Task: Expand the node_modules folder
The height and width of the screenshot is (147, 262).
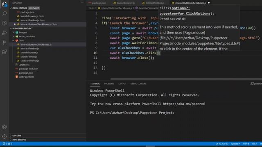Action: click(13, 36)
